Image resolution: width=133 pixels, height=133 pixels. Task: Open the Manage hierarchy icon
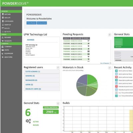point(3,37)
